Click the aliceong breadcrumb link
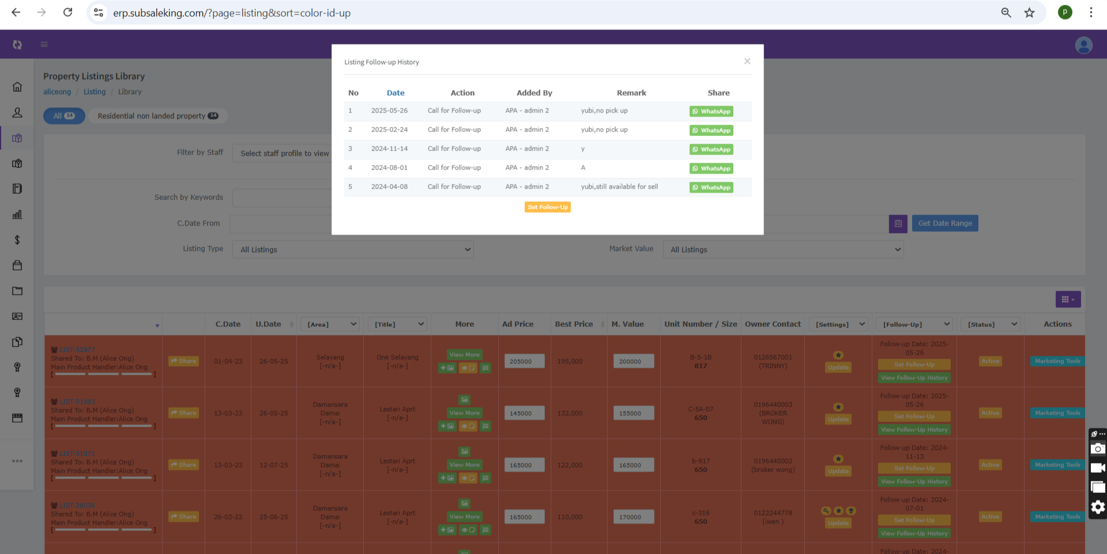The image size is (1107, 554). click(x=57, y=92)
